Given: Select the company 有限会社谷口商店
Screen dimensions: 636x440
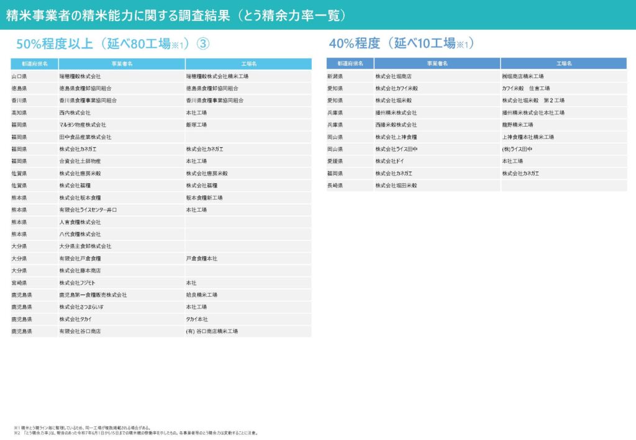Looking at the screenshot, I should point(80,331).
